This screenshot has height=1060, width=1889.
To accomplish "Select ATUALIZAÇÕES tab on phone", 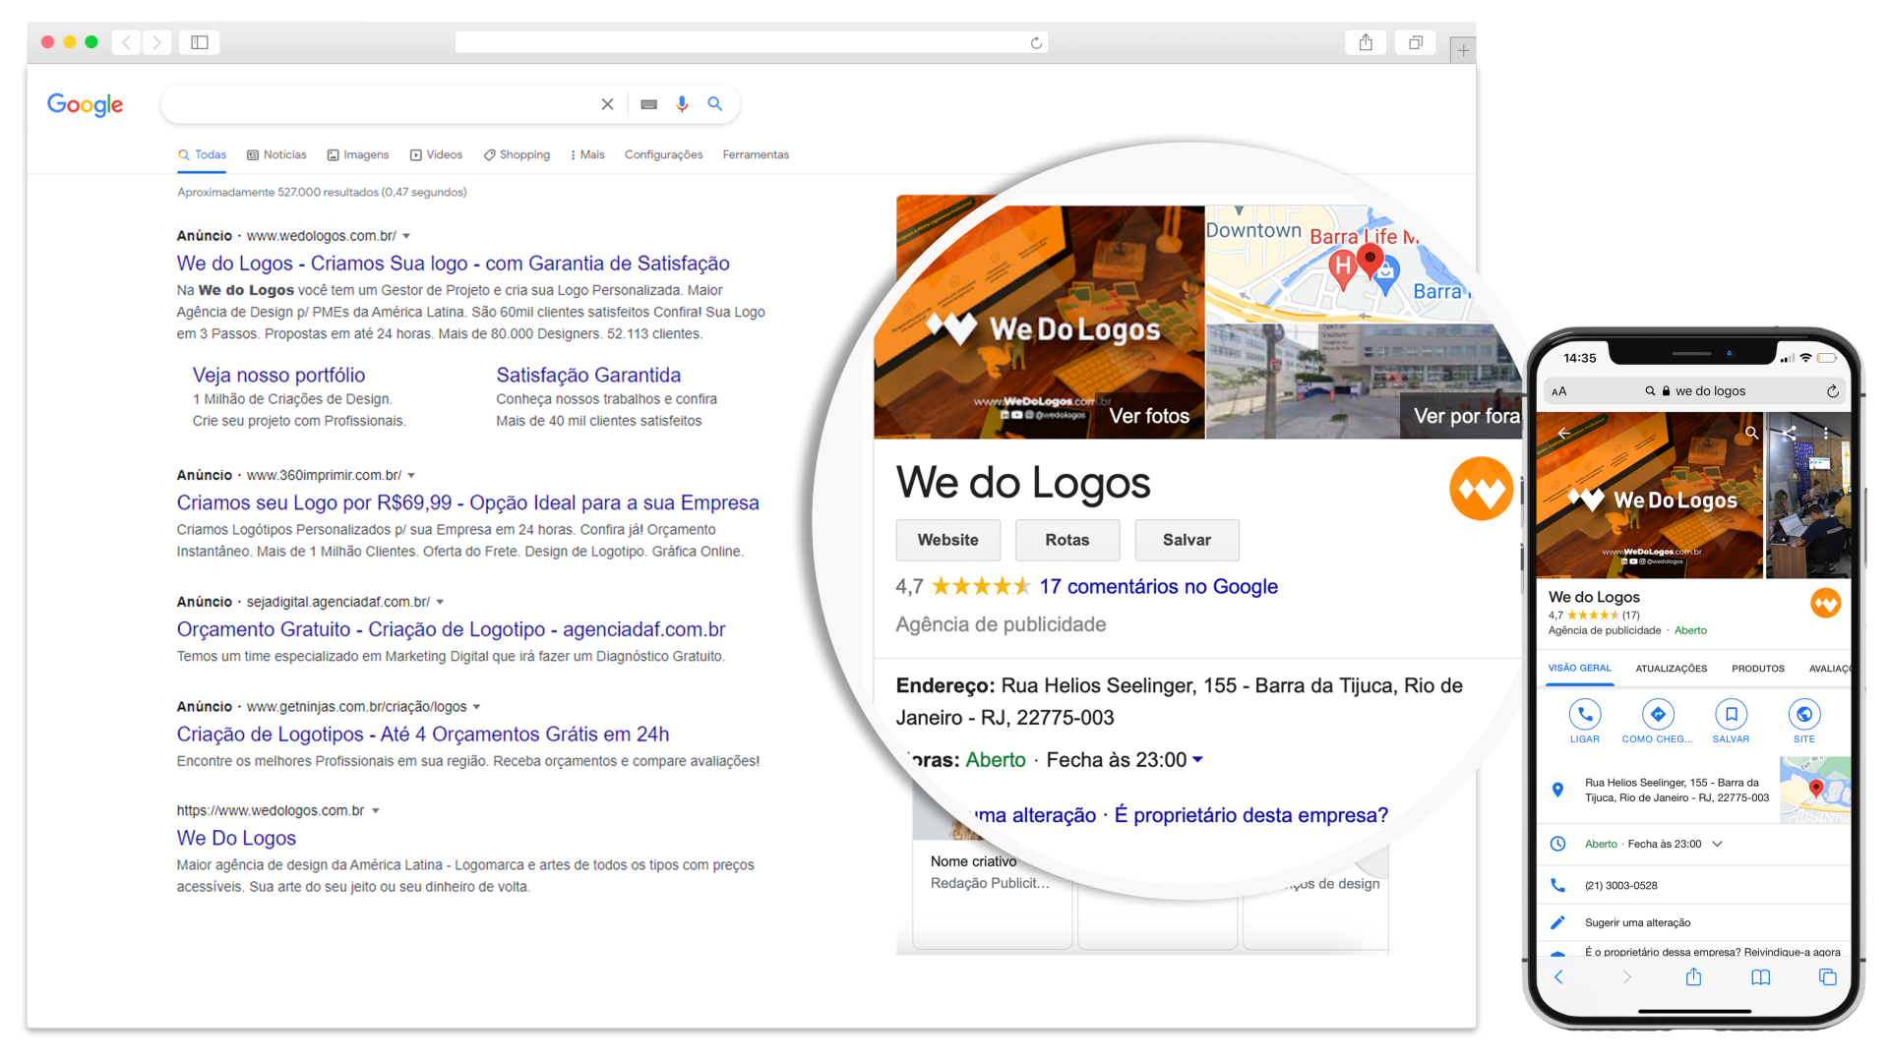I will [1672, 669].
